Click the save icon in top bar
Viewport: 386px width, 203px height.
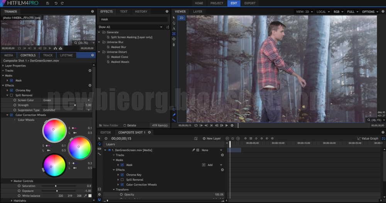tap(48, 3)
